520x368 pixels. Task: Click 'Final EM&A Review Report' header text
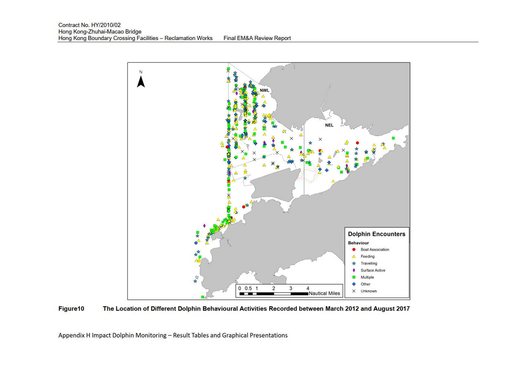coord(257,38)
